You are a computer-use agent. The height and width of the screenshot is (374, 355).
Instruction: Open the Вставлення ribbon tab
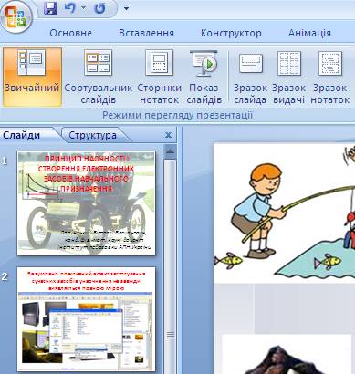tap(146, 33)
